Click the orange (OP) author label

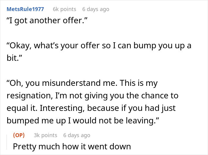click(19, 135)
